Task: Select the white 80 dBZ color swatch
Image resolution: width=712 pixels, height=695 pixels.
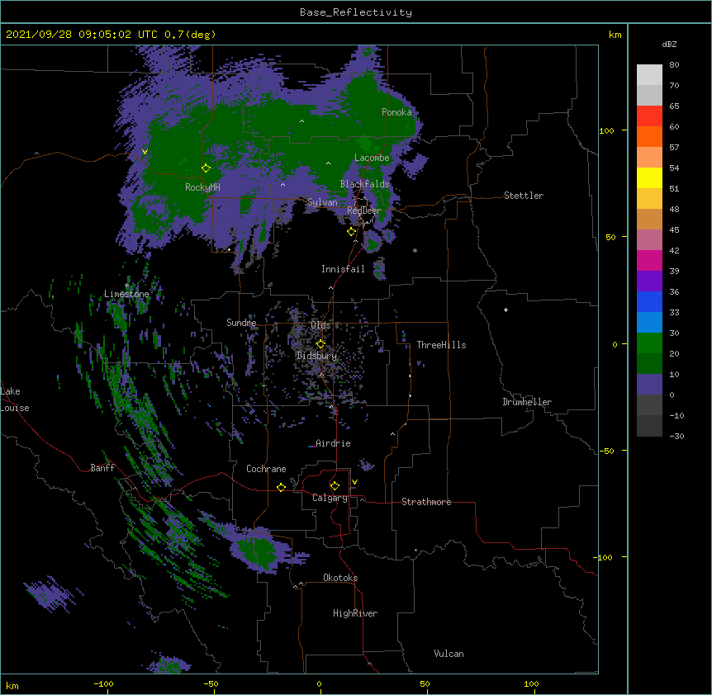Action: 649,75
